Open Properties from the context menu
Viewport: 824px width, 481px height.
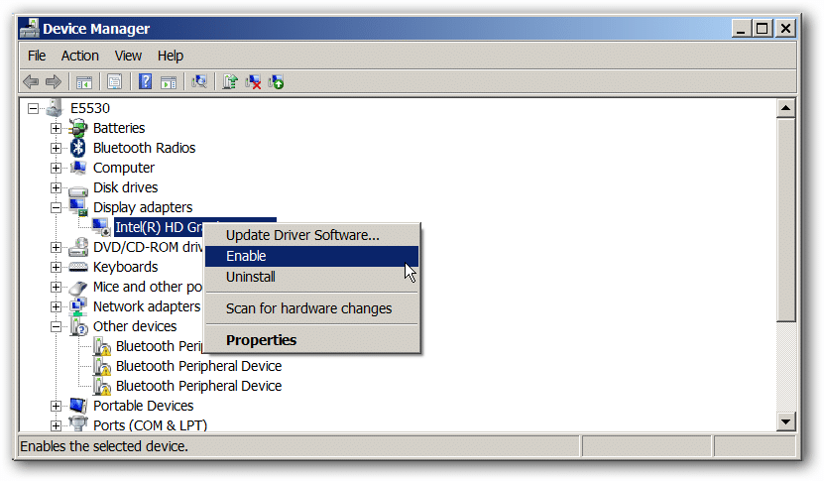click(261, 340)
